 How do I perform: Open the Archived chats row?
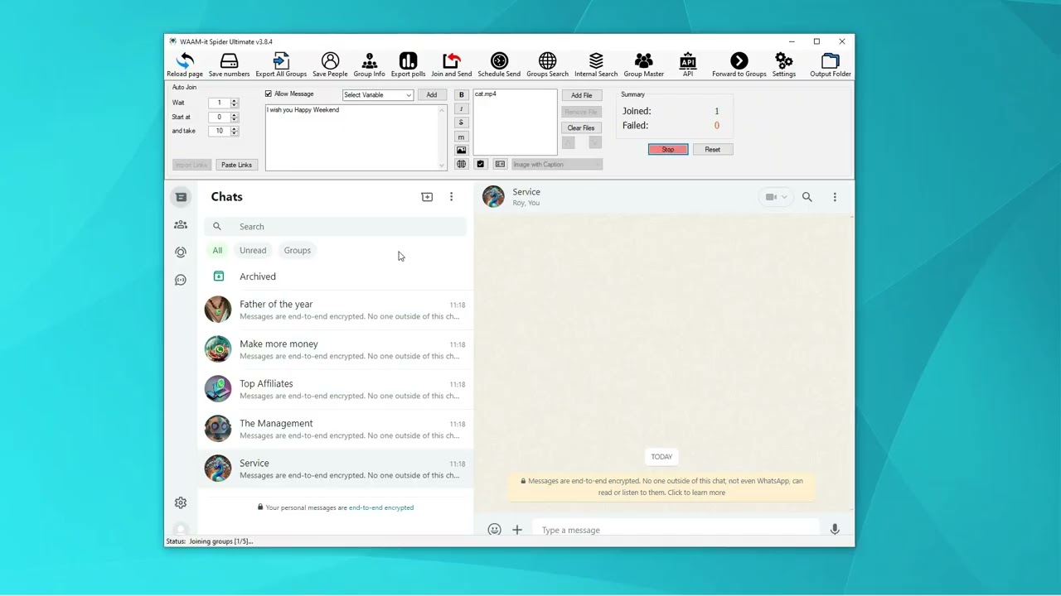[336, 276]
